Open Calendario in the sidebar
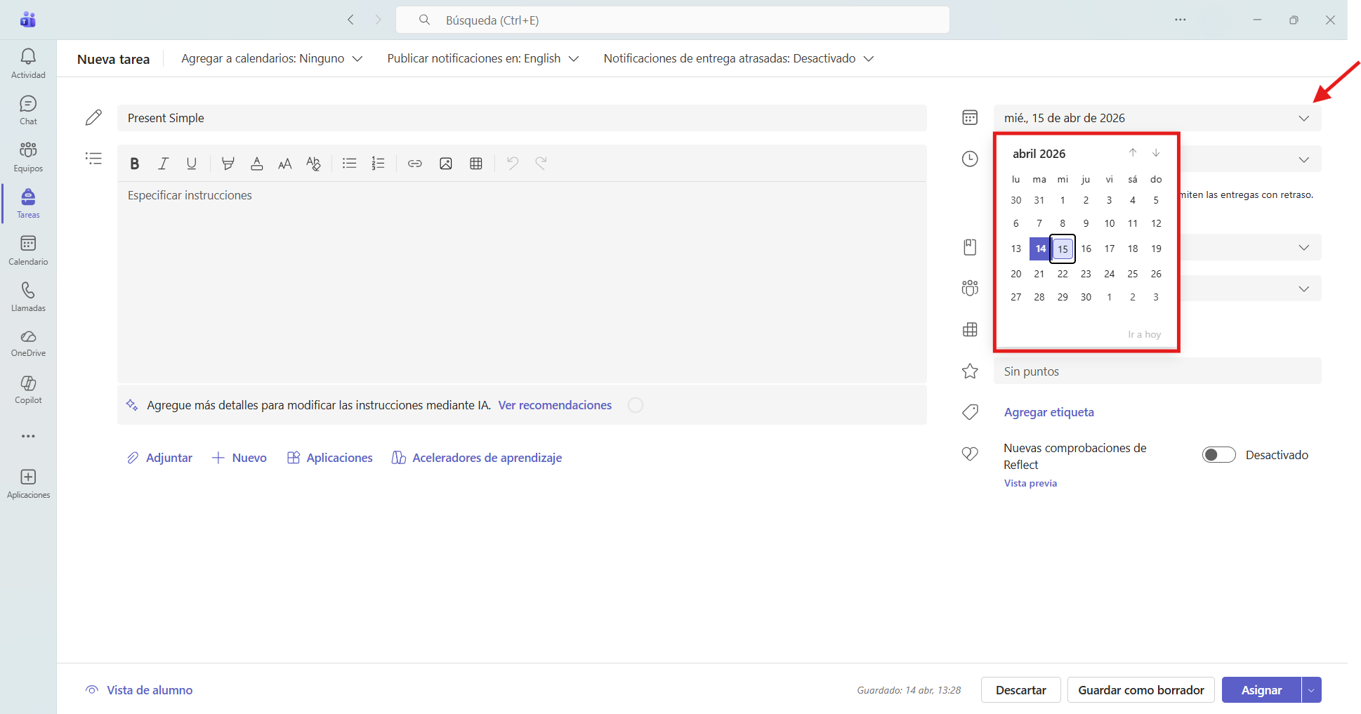Image resolution: width=1361 pixels, height=714 pixels. pyautogui.click(x=28, y=251)
